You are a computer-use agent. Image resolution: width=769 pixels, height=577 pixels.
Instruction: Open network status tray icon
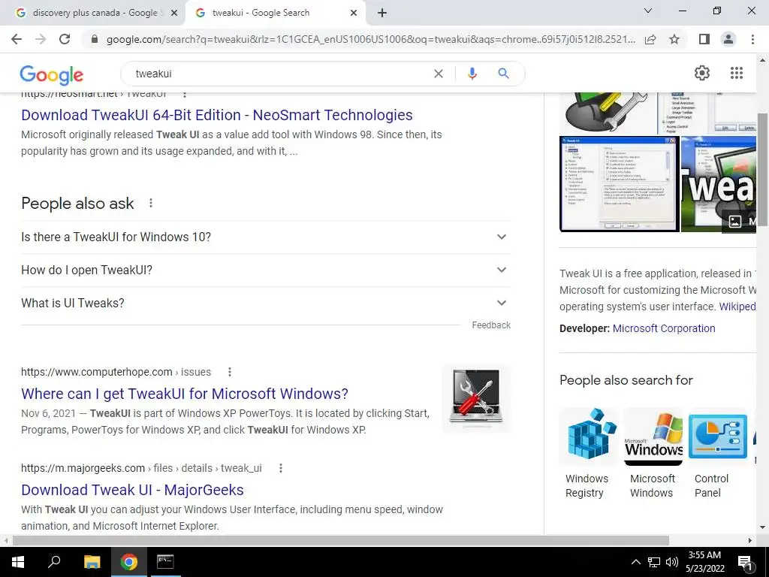[x=654, y=562]
